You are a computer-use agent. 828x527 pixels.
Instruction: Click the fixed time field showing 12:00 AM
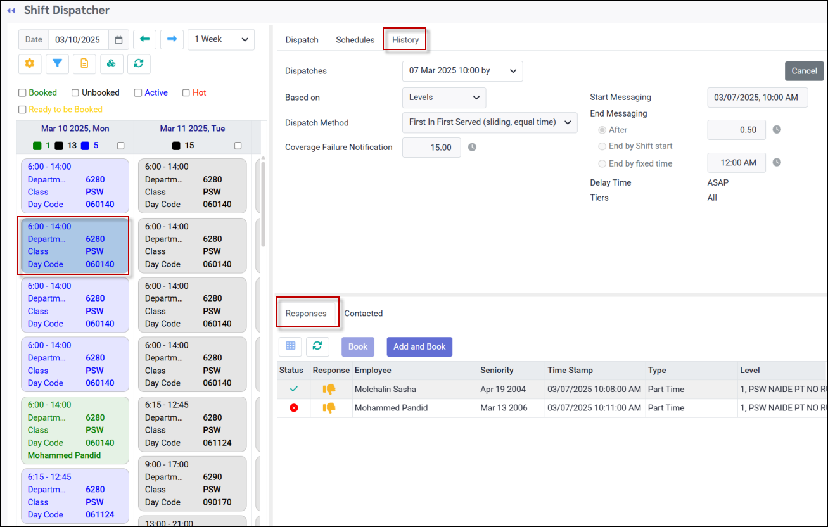coord(736,163)
